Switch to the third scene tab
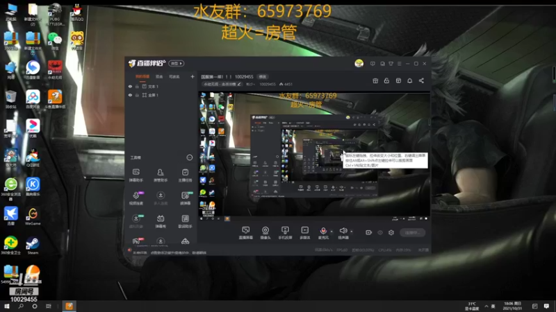556x312 pixels. point(174,76)
